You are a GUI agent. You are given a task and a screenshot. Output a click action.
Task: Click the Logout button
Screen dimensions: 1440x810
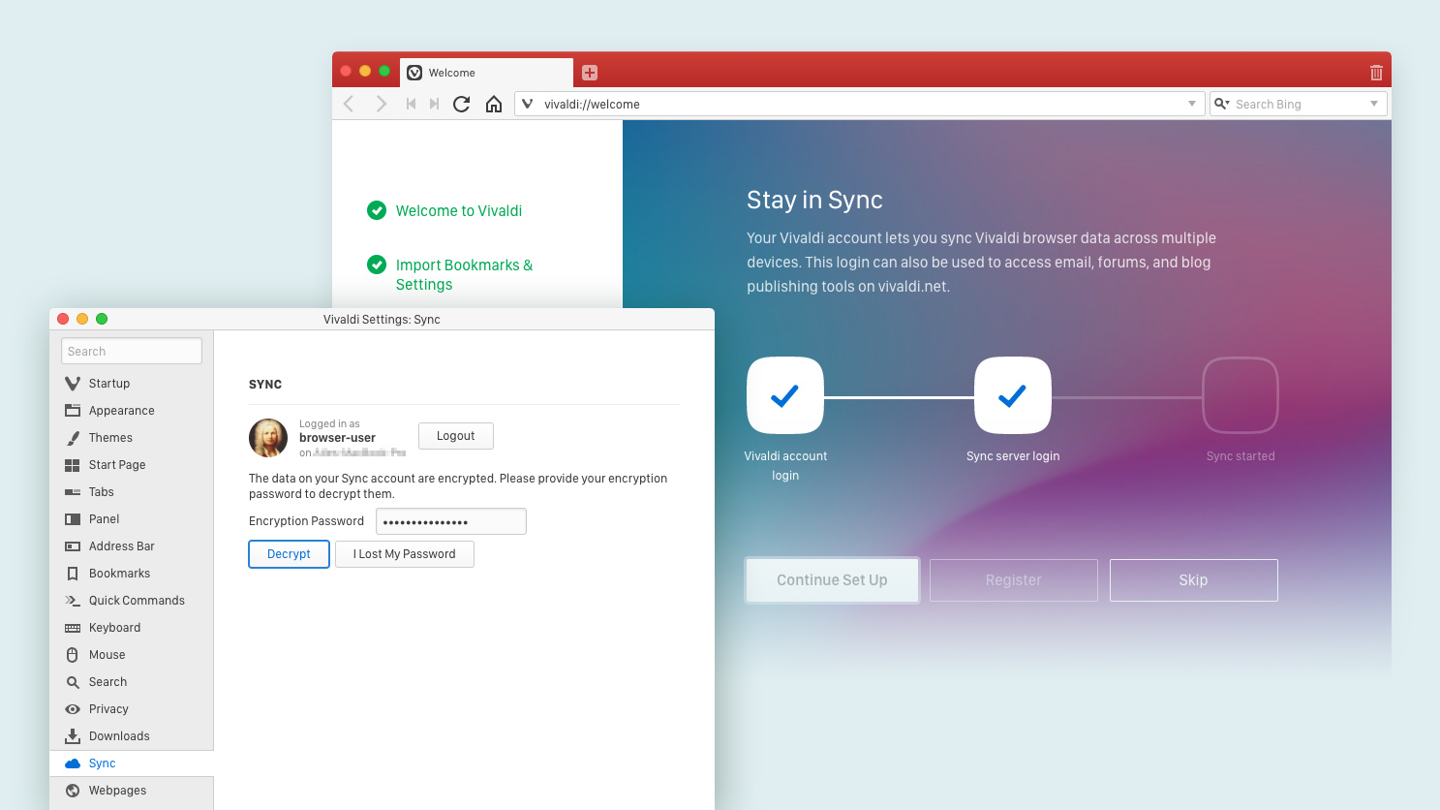pyautogui.click(x=456, y=436)
